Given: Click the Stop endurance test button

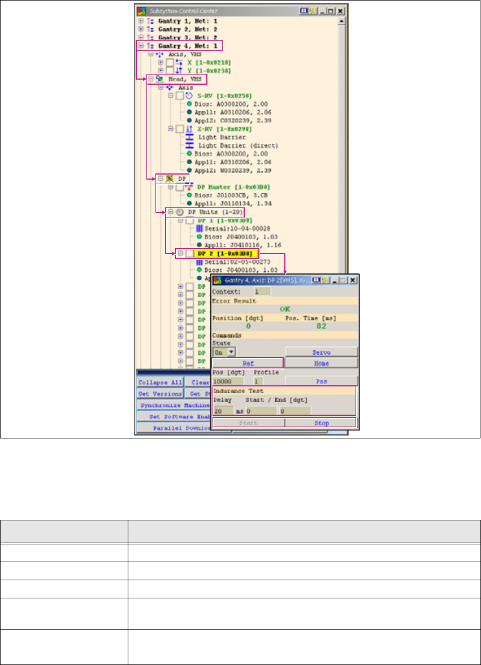Looking at the screenshot, I should (321, 423).
